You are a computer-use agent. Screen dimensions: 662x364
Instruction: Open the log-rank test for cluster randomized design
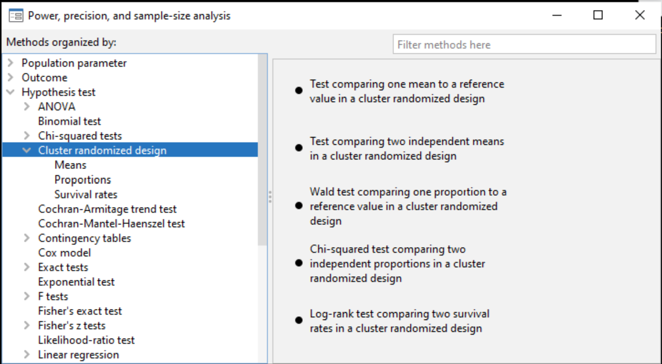click(400, 321)
